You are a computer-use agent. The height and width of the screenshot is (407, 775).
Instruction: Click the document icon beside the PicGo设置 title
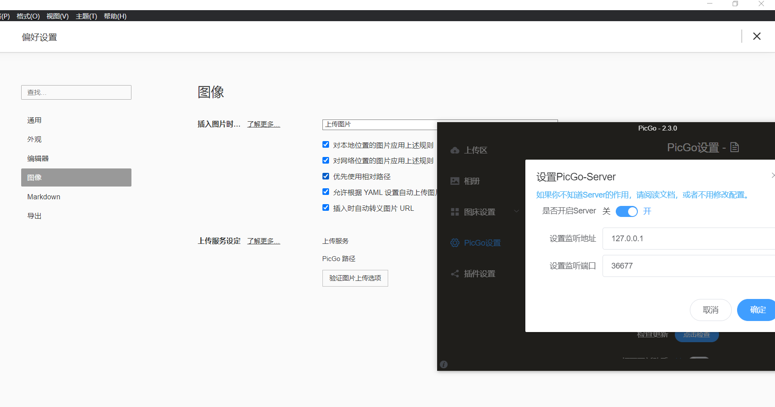734,147
